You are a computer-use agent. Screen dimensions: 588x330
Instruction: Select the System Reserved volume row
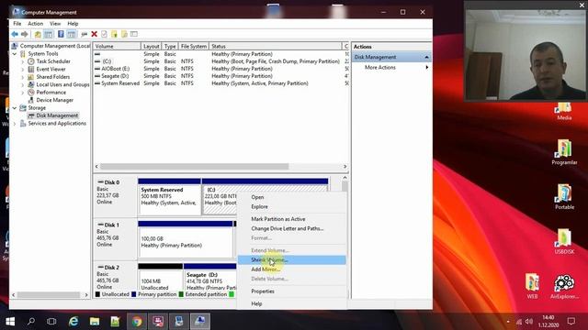(x=221, y=83)
